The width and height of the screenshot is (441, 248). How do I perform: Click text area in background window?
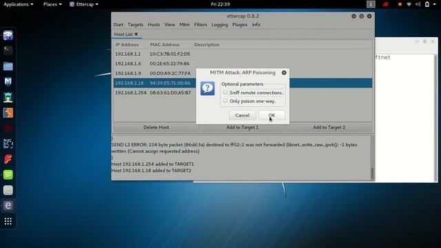tap(404, 118)
